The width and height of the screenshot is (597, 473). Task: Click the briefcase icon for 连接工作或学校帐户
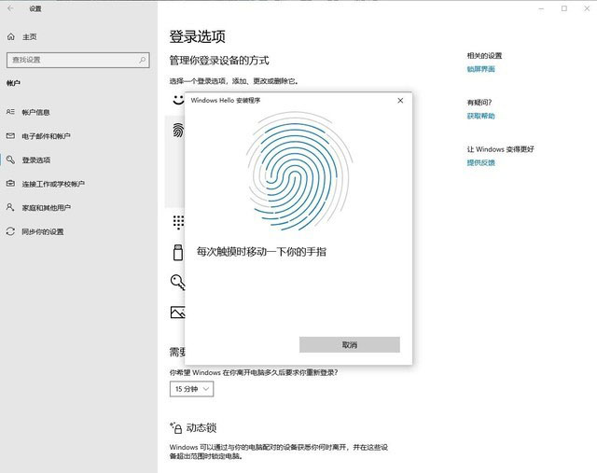[x=10, y=184]
